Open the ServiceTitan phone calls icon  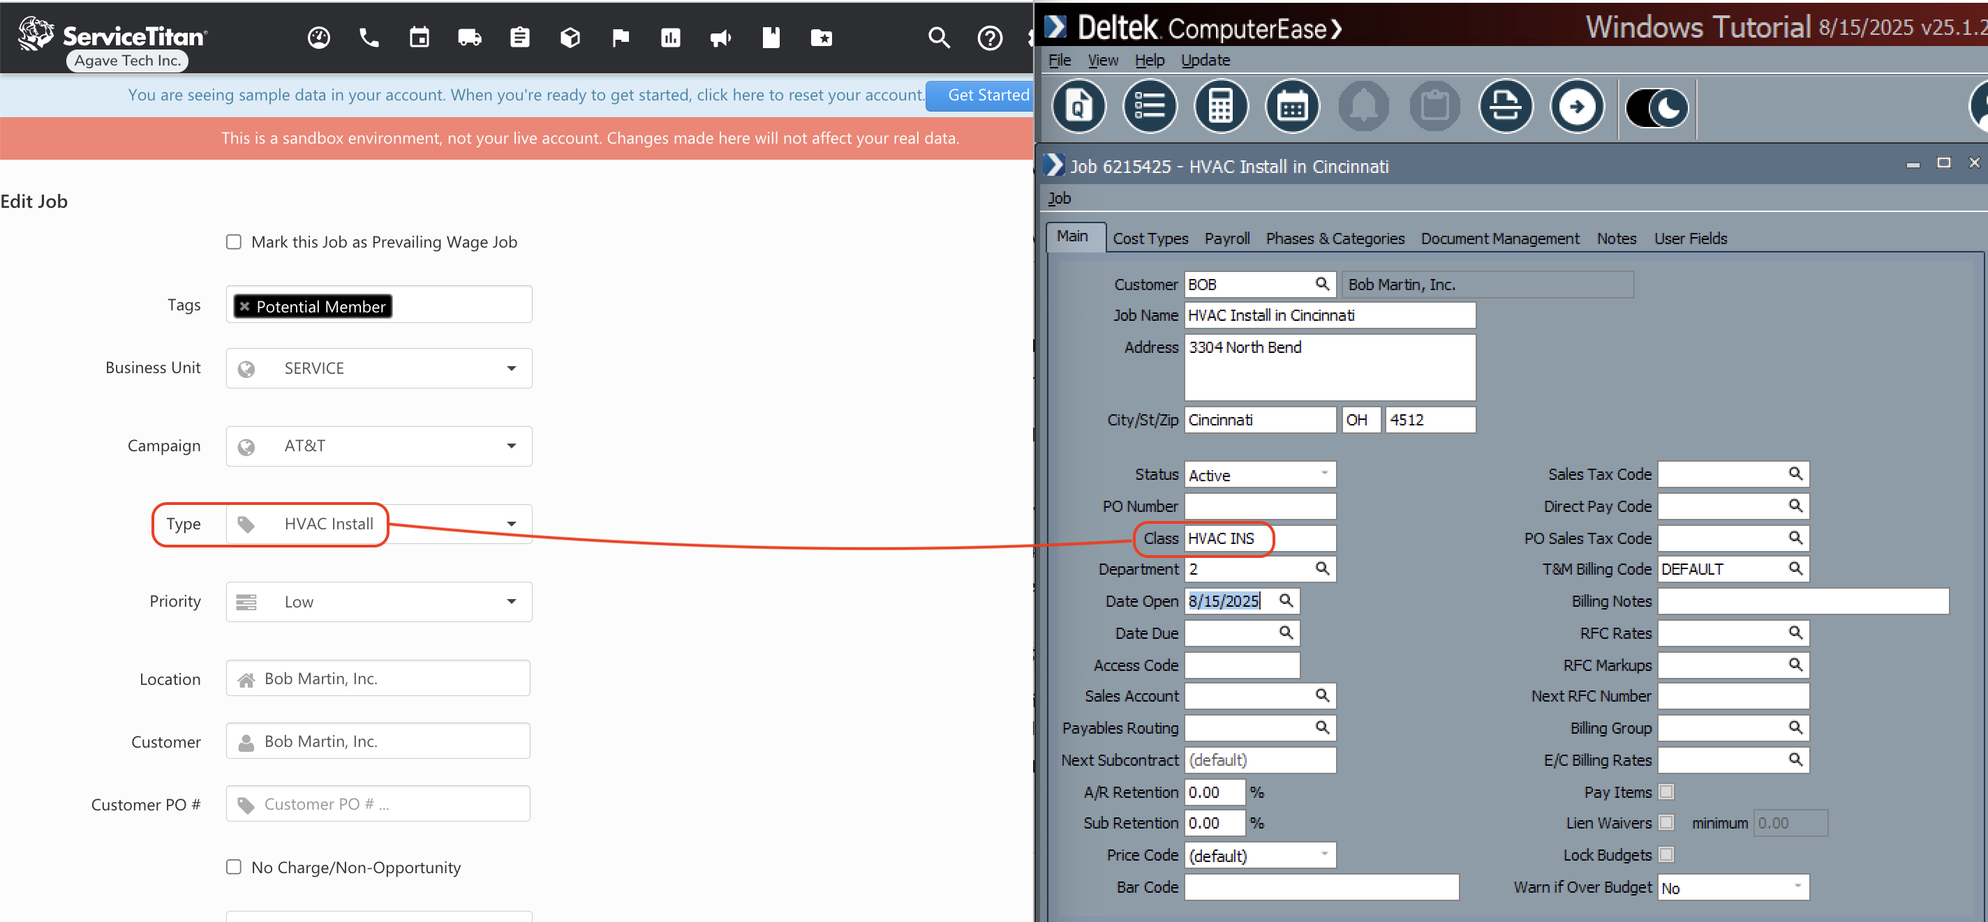pyautogui.click(x=369, y=37)
